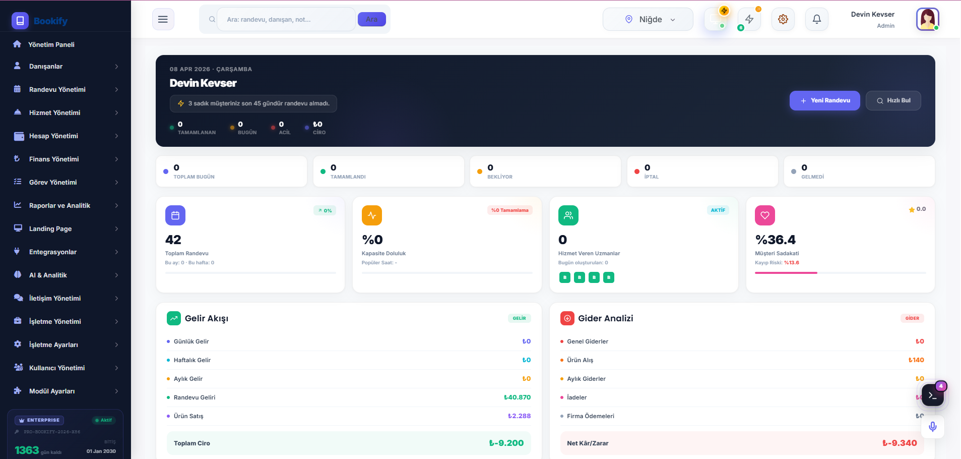Click the AKTİF badge on experts card
This screenshot has height=459, width=961.
click(x=718, y=210)
